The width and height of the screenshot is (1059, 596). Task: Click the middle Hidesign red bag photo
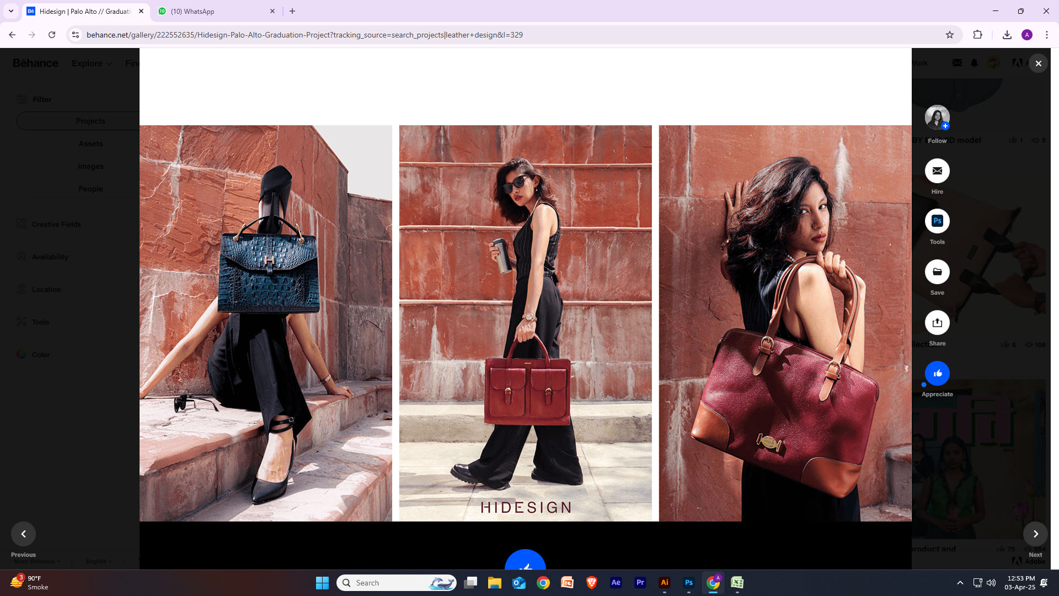(x=525, y=323)
